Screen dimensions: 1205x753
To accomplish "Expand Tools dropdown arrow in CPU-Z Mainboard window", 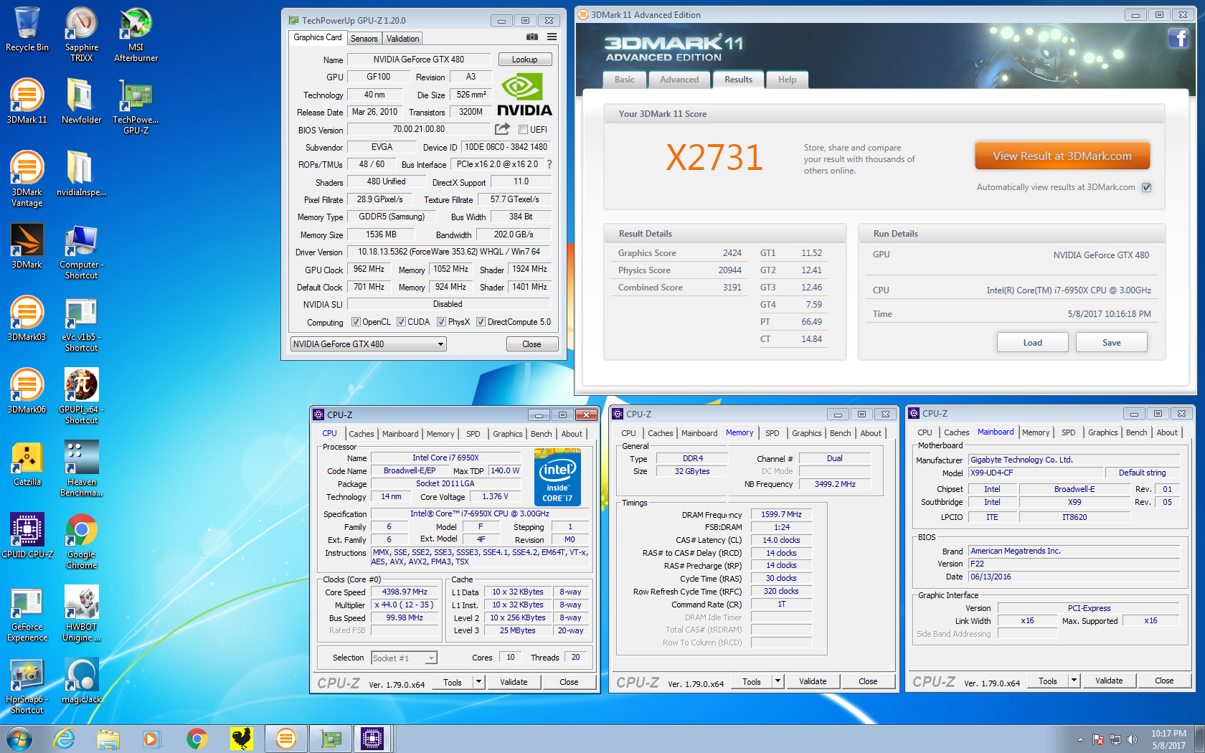I will [x=1074, y=681].
